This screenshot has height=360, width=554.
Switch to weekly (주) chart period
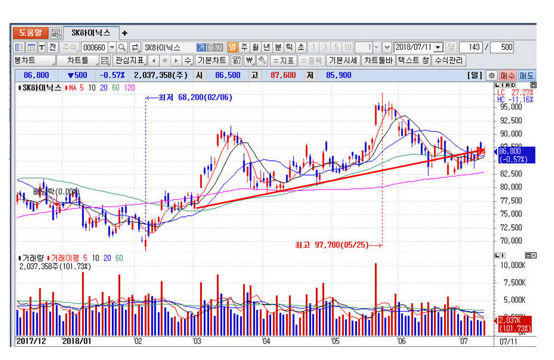pos(244,48)
